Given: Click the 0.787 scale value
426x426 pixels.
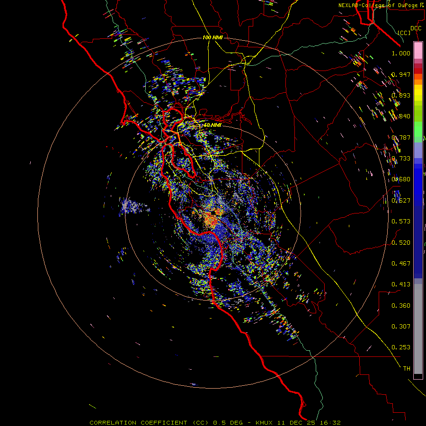Looking at the screenshot, I should pos(401,137).
